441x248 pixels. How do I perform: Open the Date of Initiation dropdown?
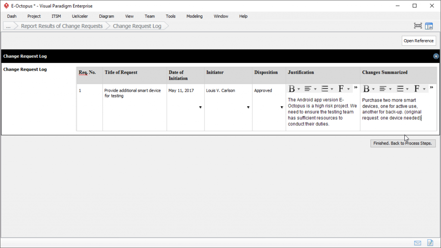coord(200,108)
